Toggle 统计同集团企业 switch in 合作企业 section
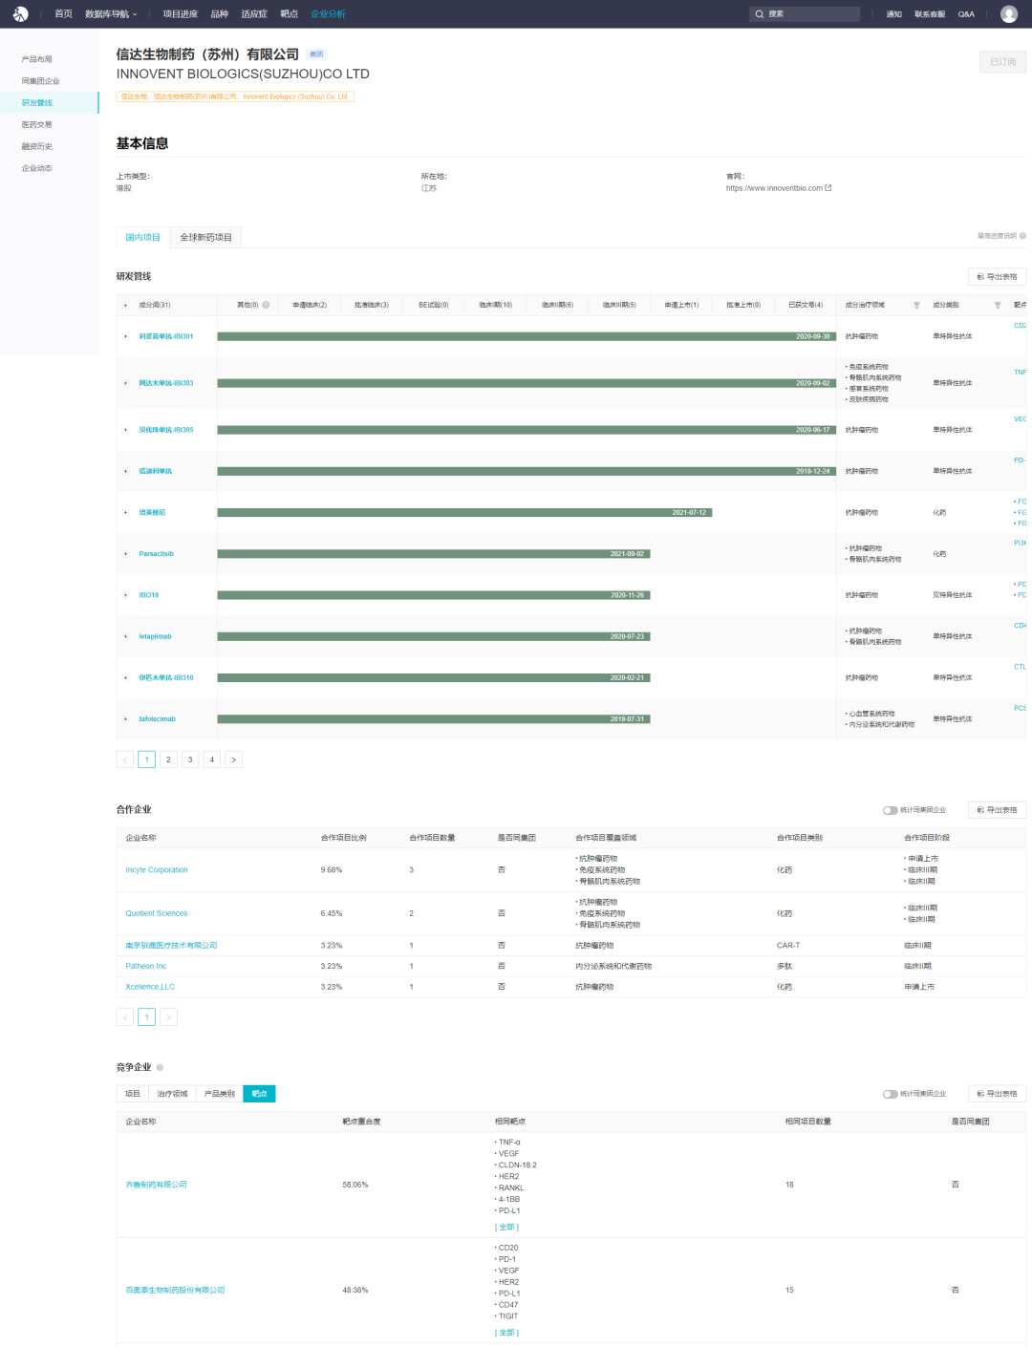The height and width of the screenshot is (1347, 1032). tap(890, 810)
